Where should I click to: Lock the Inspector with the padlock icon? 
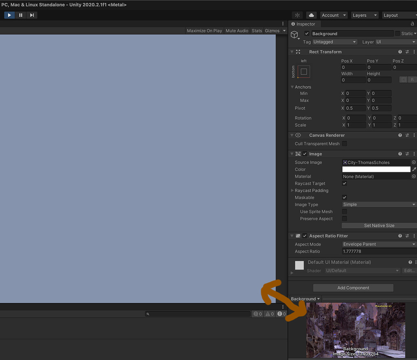coord(413,24)
